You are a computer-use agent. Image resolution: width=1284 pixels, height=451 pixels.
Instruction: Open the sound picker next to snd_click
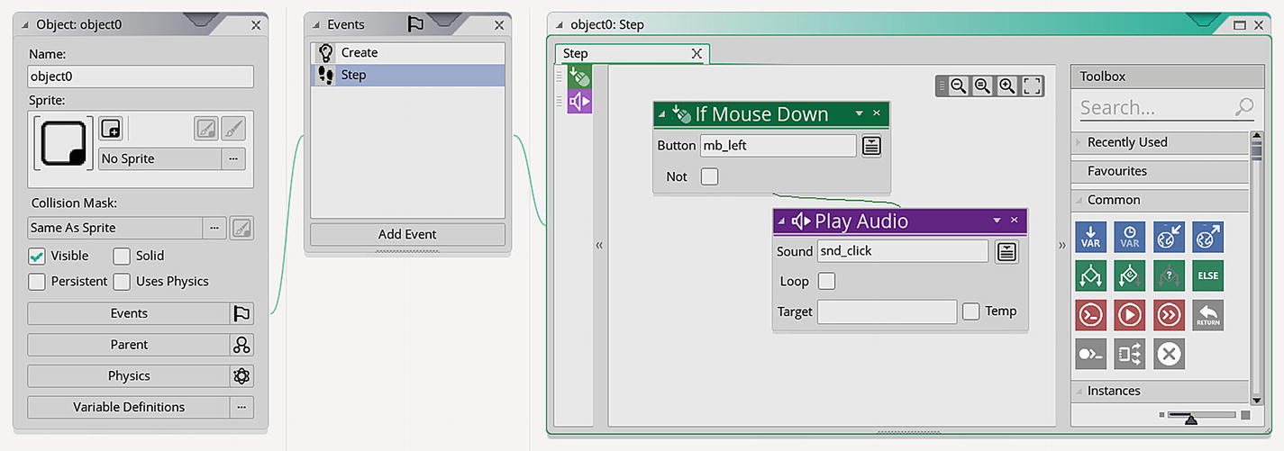coord(1006,251)
